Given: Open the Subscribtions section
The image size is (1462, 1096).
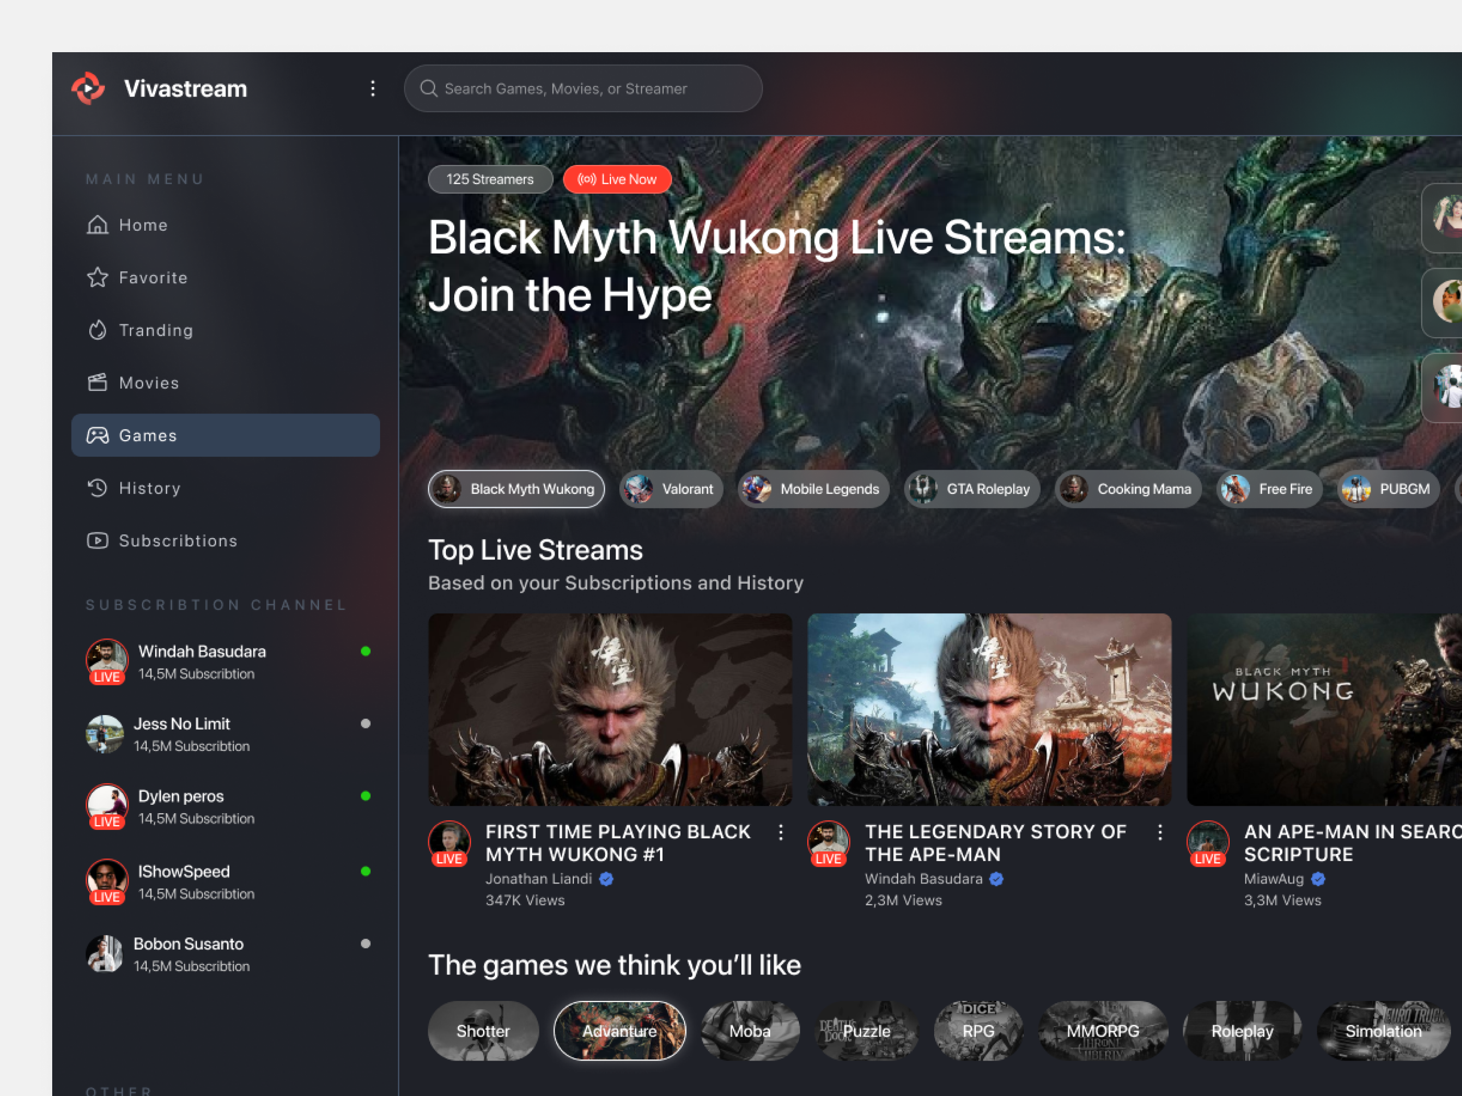Looking at the screenshot, I should [178, 540].
